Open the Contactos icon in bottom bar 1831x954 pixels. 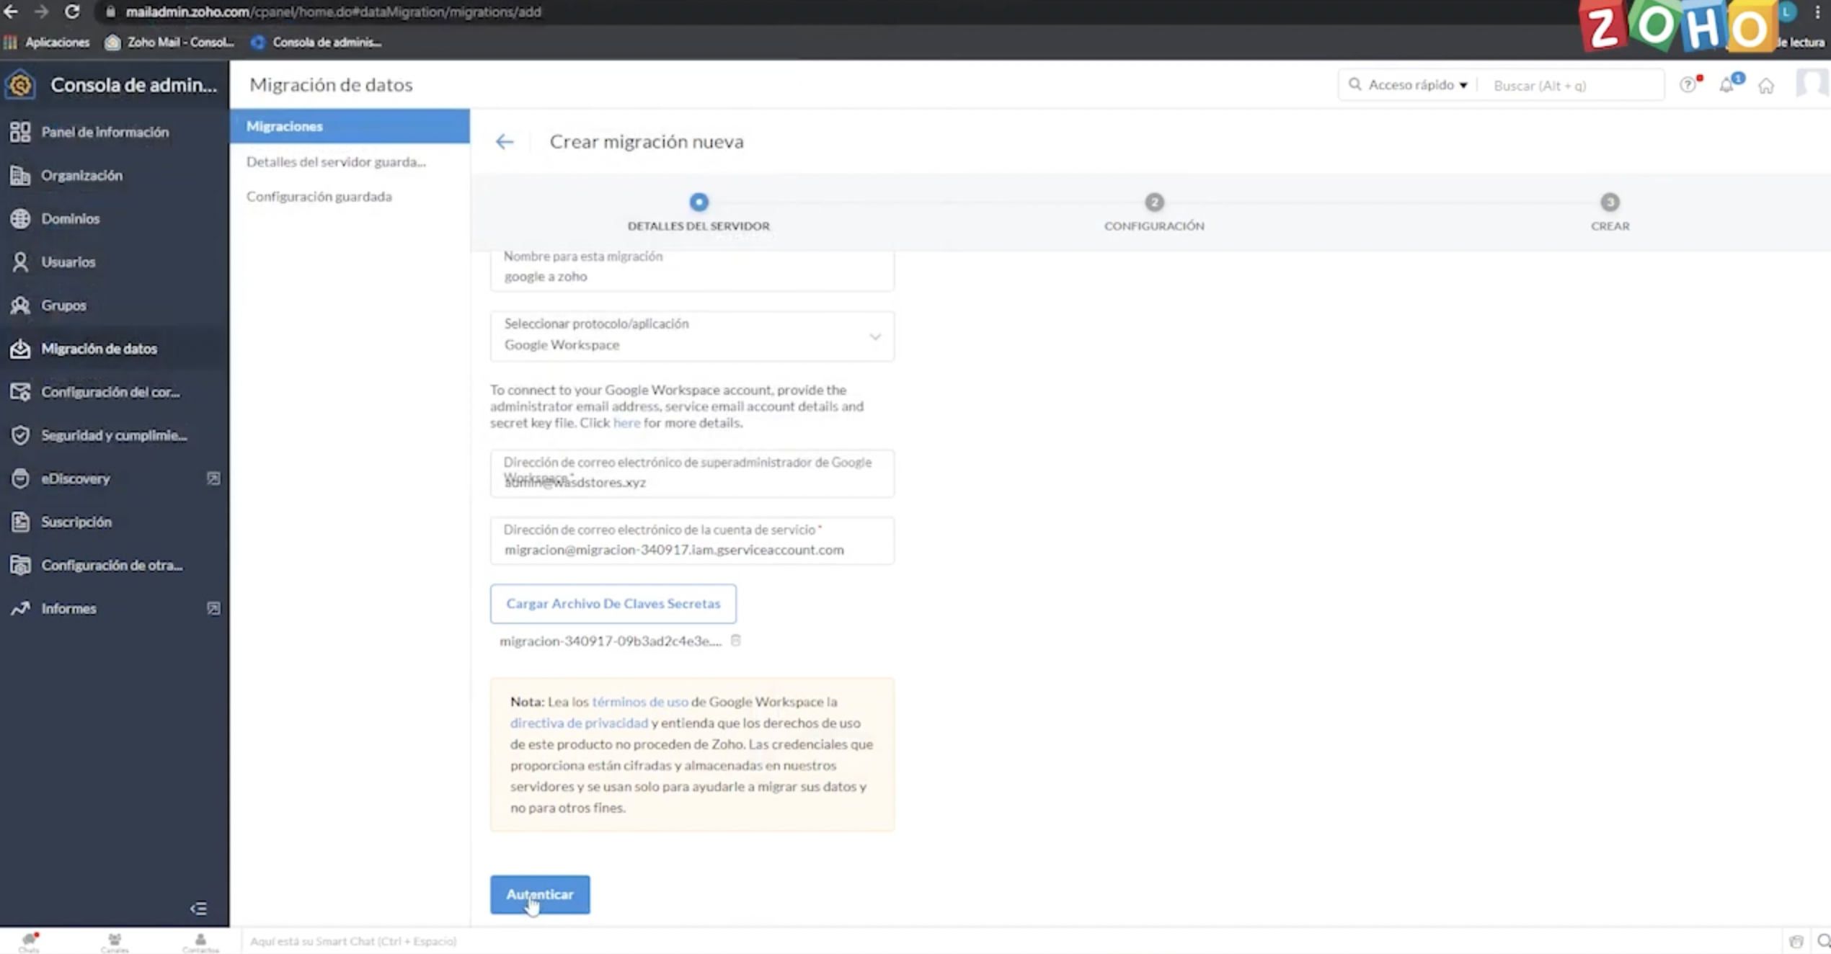(200, 942)
